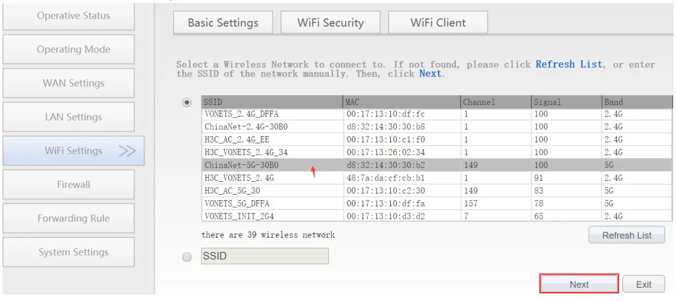Click the Refresh List button
Image resolution: width=676 pixels, height=301 pixels.
click(x=626, y=234)
